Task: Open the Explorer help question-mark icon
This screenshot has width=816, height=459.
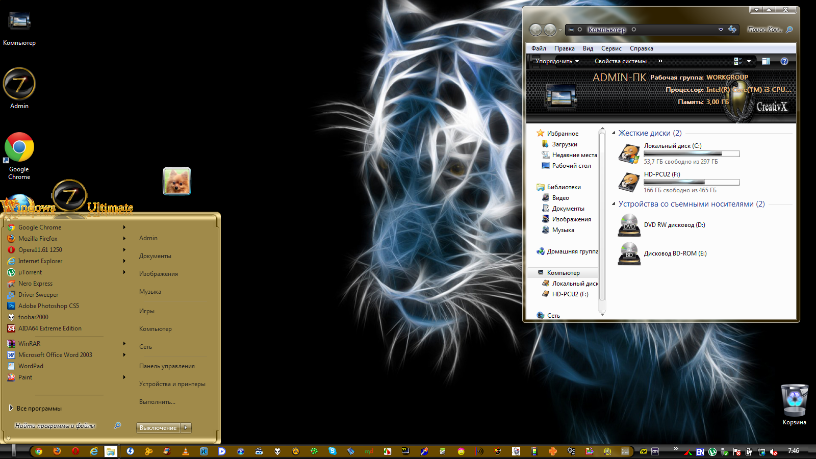Action: click(x=784, y=61)
